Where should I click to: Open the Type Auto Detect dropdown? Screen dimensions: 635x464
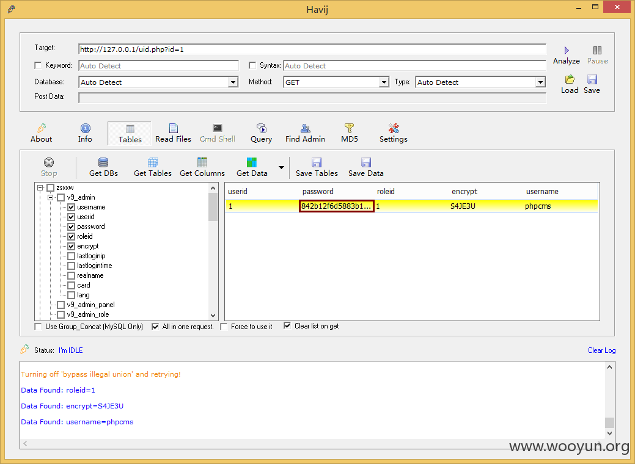[x=540, y=82]
